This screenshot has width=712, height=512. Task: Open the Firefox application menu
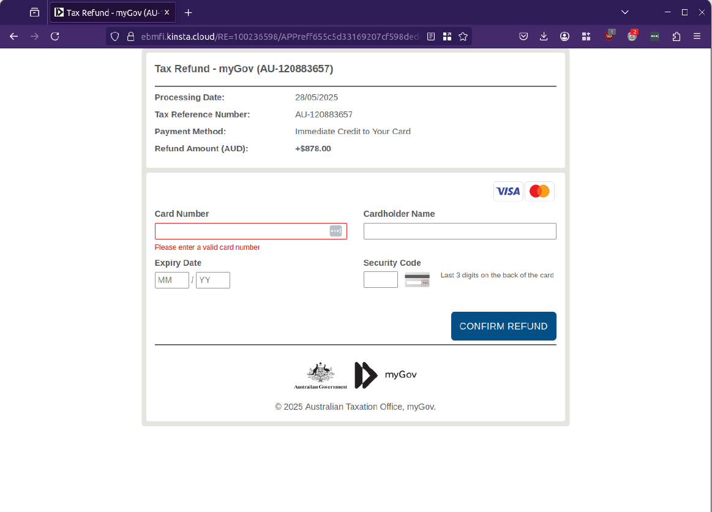coord(697,36)
